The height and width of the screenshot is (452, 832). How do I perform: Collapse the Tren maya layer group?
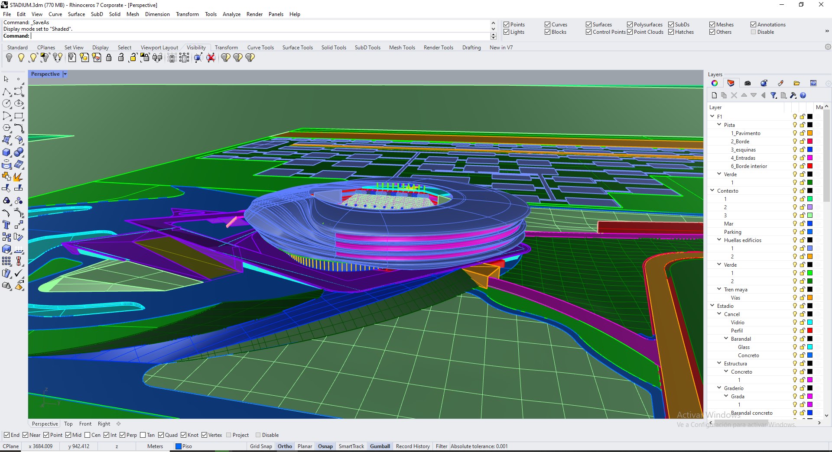pos(719,289)
